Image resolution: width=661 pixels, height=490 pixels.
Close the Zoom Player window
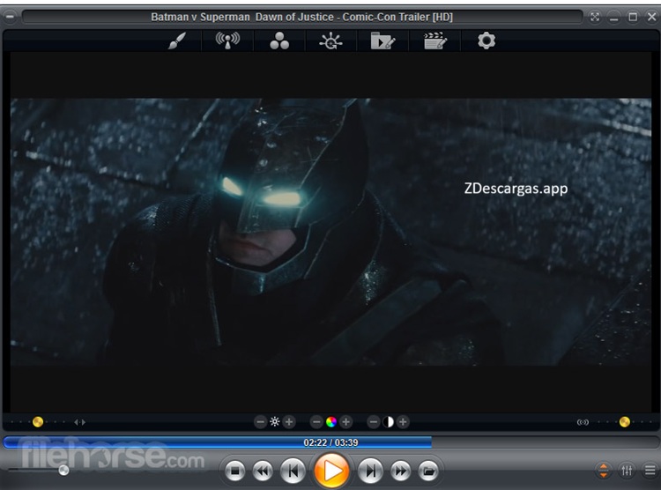[x=651, y=17]
